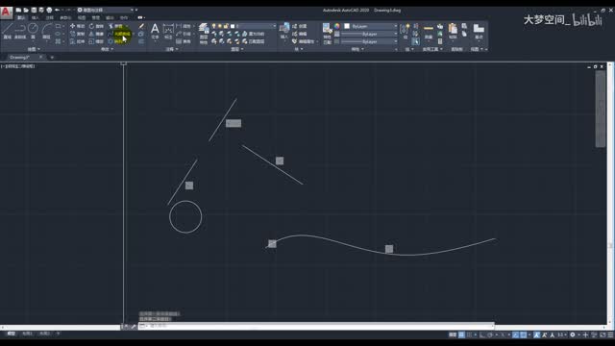Expand the Properties panel title

point(357,49)
